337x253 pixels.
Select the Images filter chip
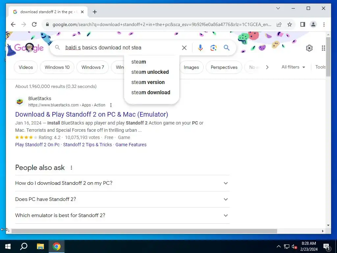tap(191, 67)
